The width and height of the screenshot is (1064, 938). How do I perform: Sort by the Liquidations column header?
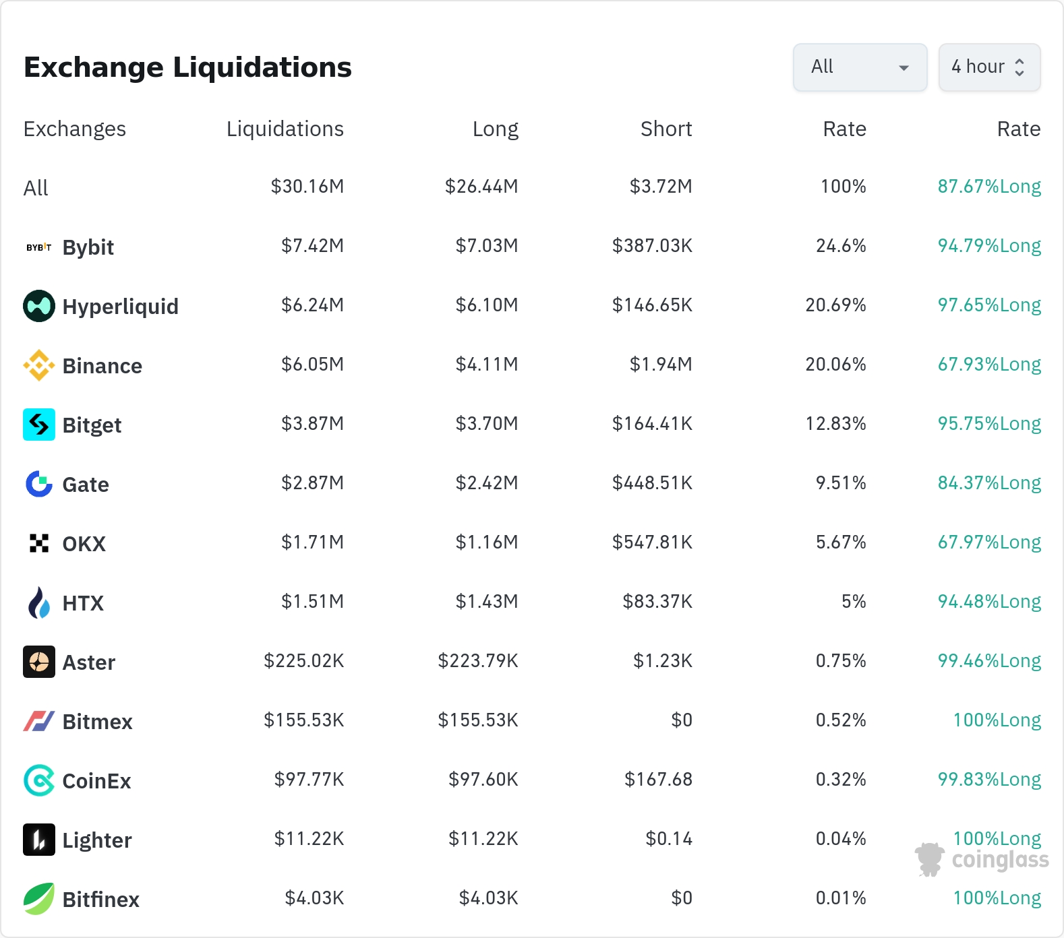pyautogui.click(x=285, y=129)
